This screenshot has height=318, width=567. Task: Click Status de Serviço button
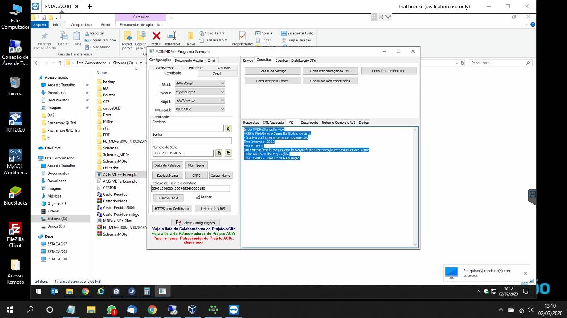coord(273,71)
